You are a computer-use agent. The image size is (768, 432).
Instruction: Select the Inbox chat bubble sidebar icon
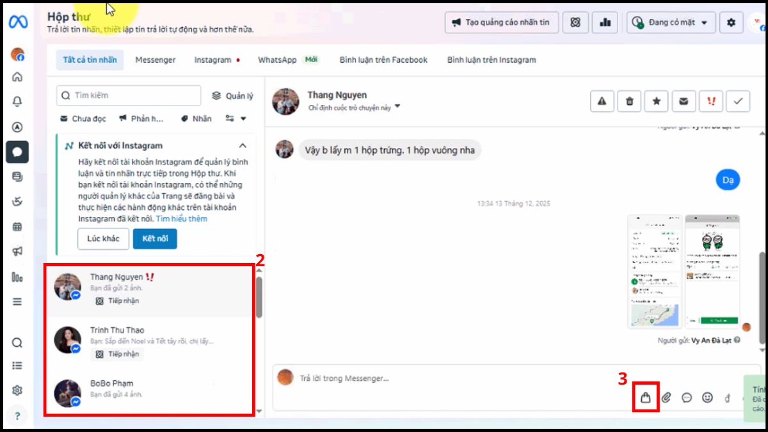tap(17, 152)
